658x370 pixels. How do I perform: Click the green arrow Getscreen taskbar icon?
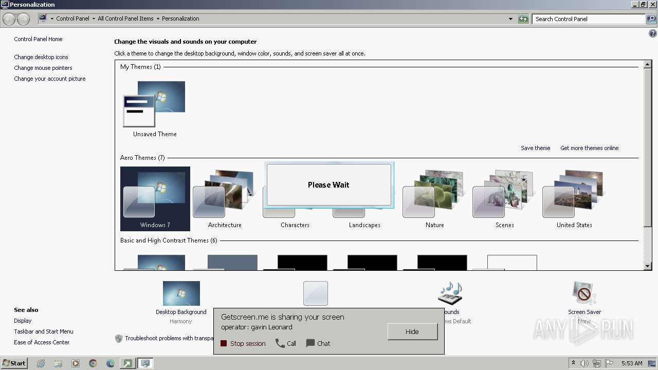coord(127,363)
